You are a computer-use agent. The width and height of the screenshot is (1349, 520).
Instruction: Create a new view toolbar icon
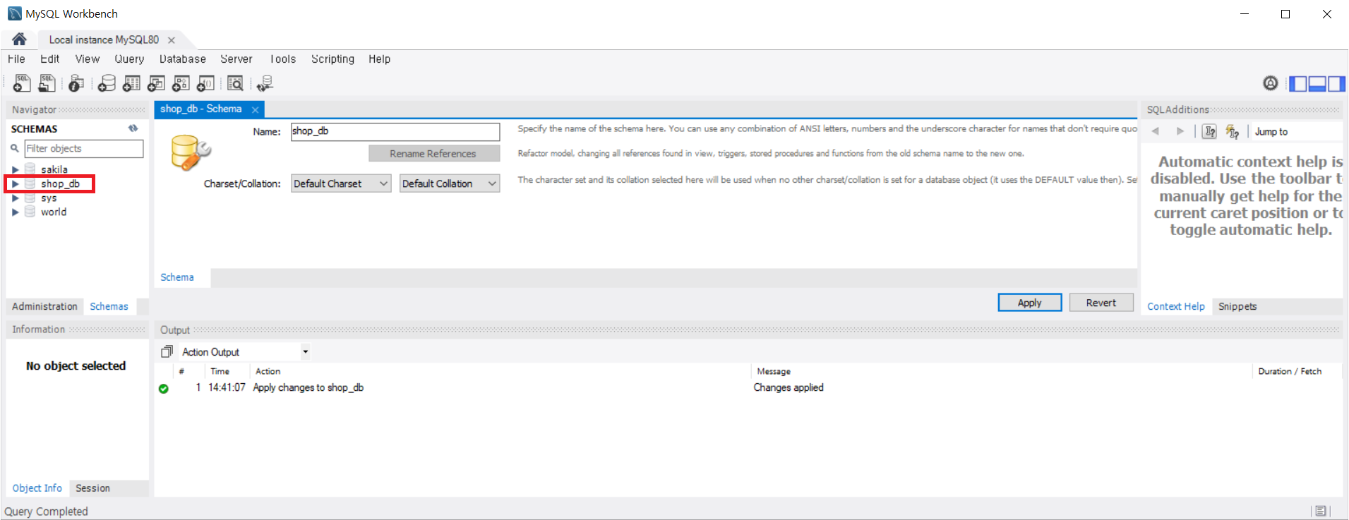point(156,83)
